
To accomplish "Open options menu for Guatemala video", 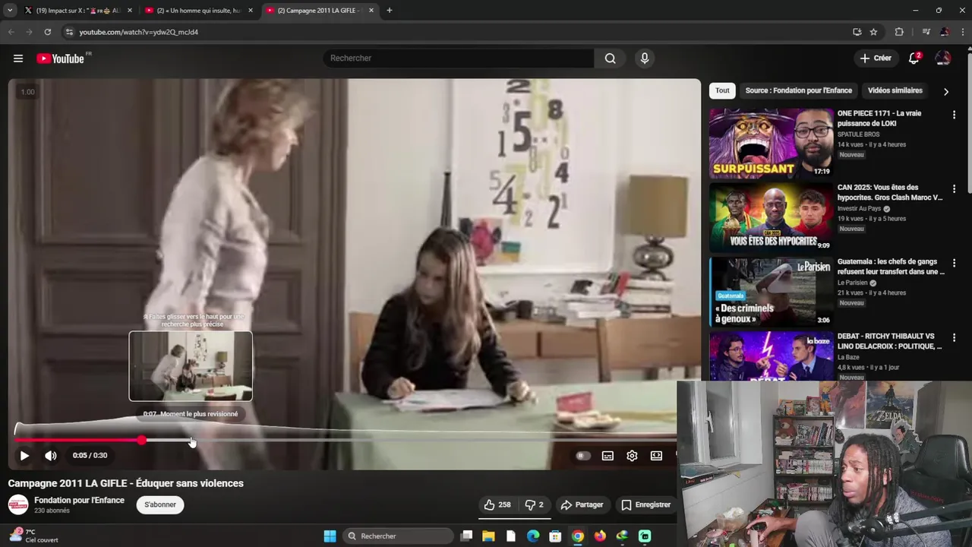I will 954,264.
